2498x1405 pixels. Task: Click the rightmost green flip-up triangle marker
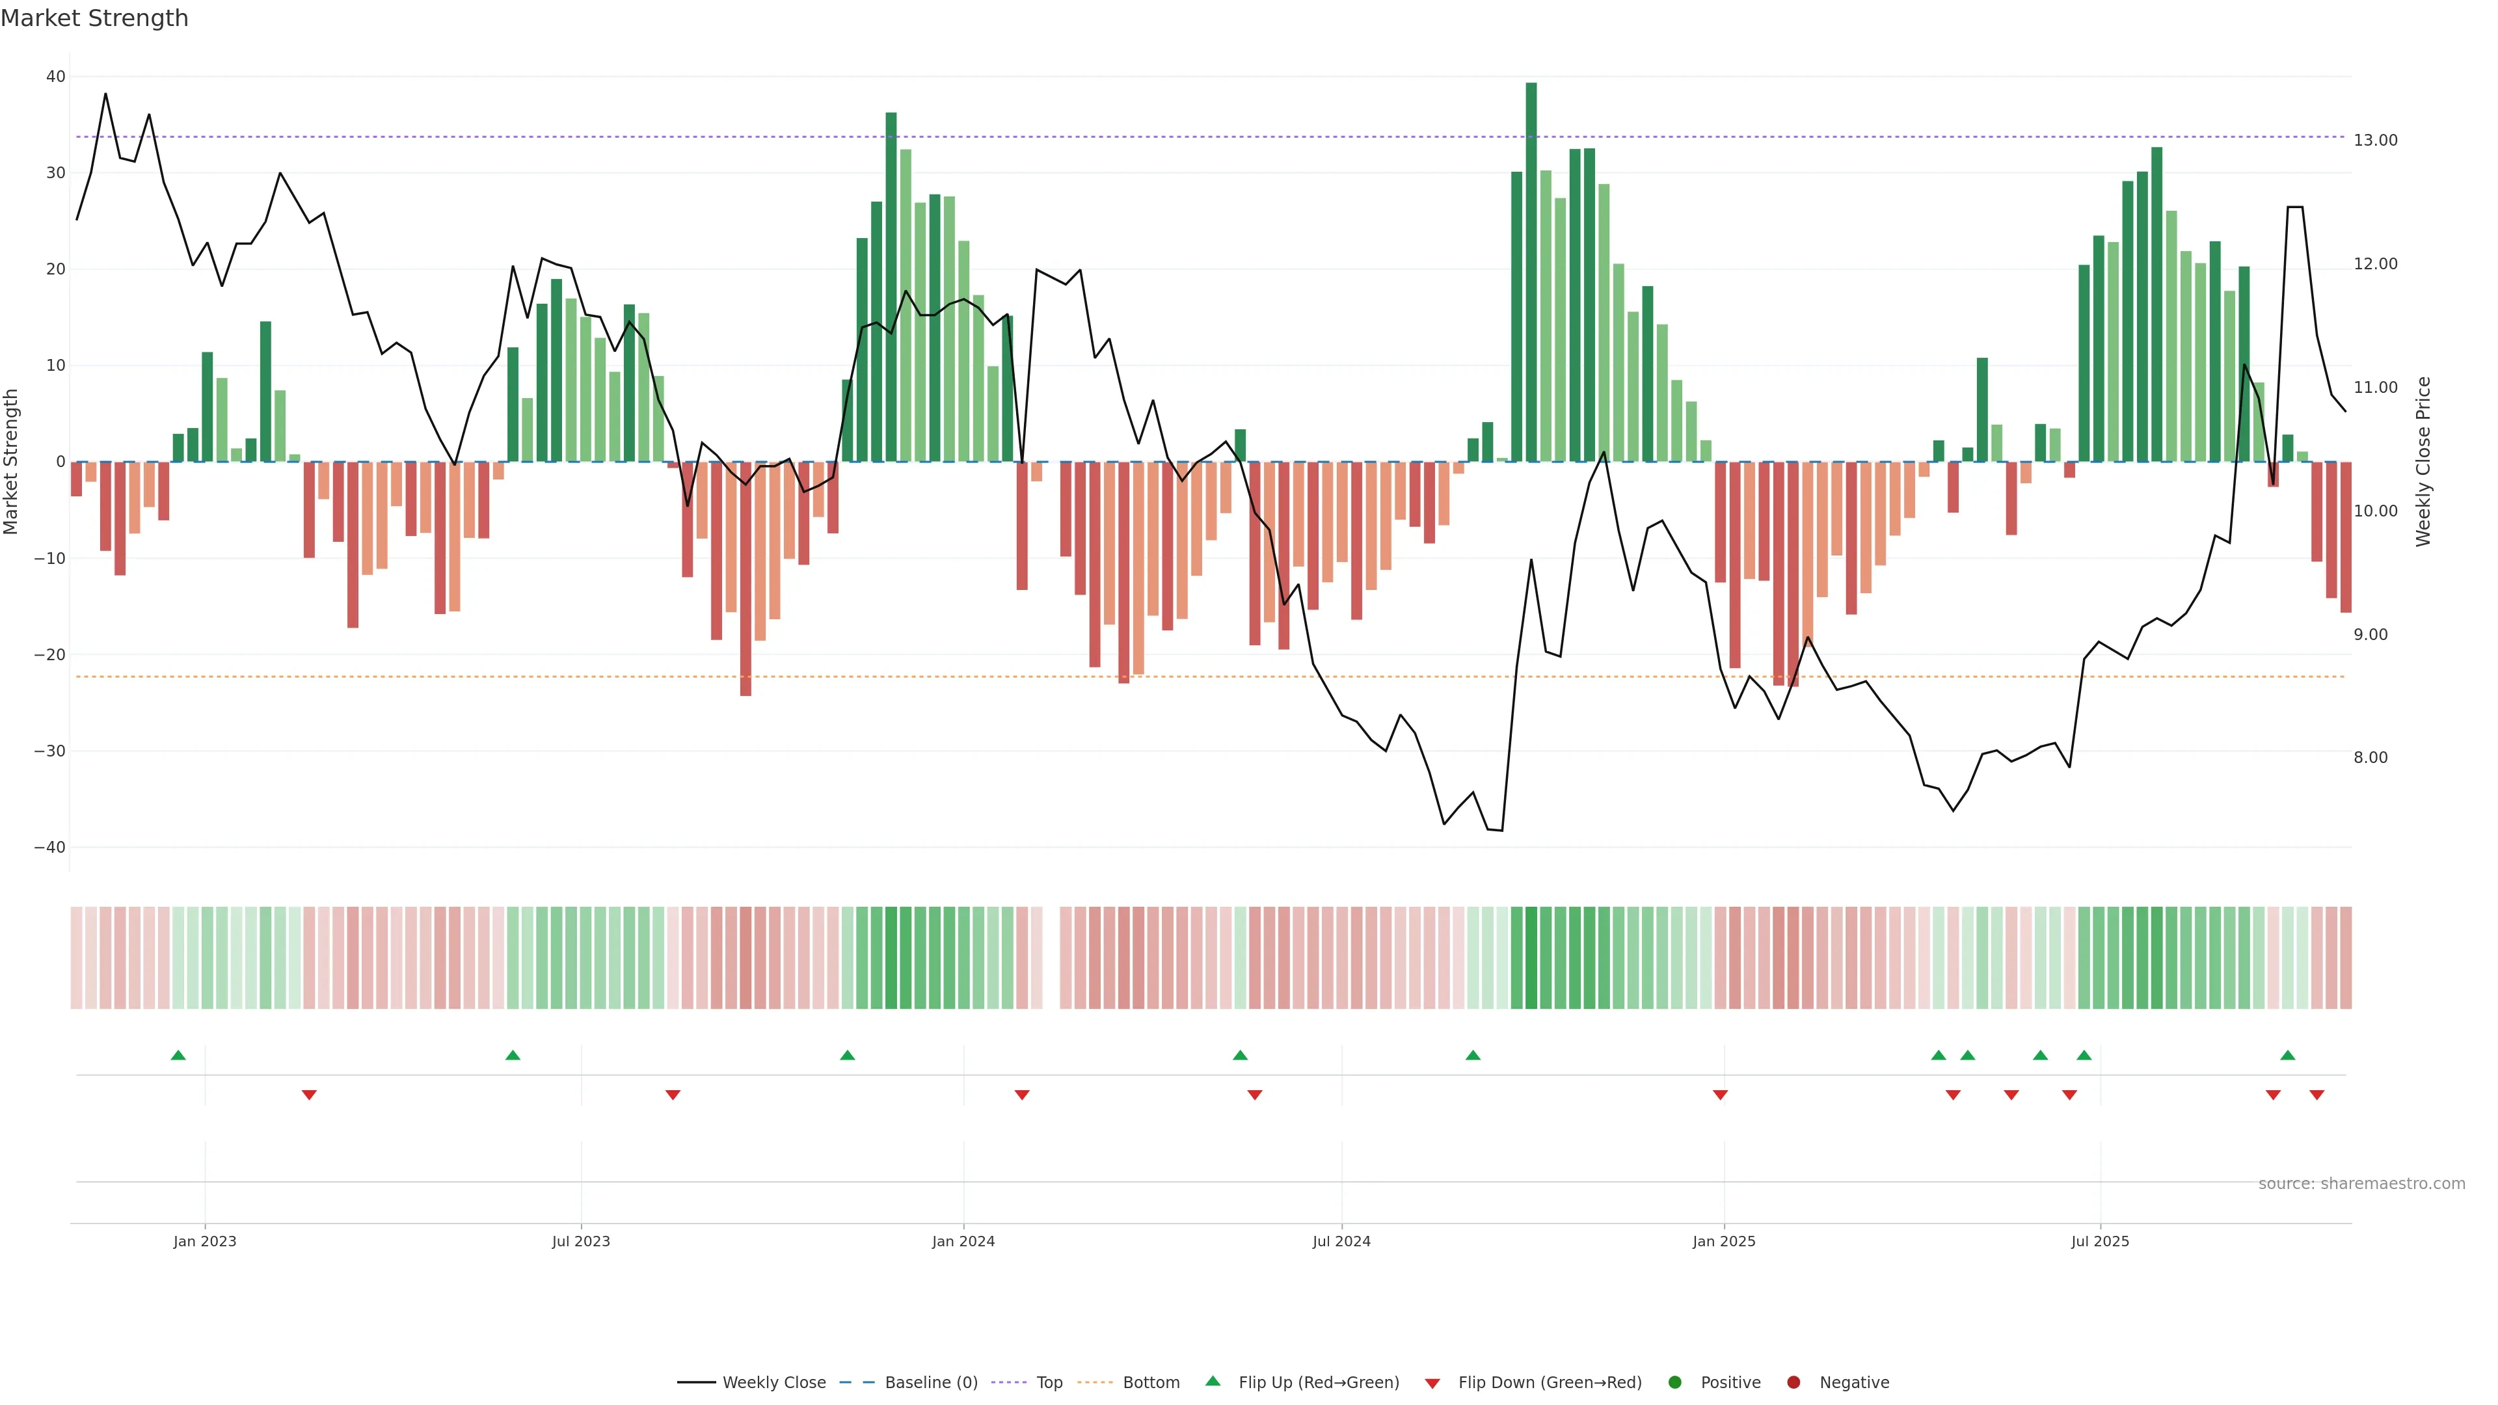[2288, 1055]
